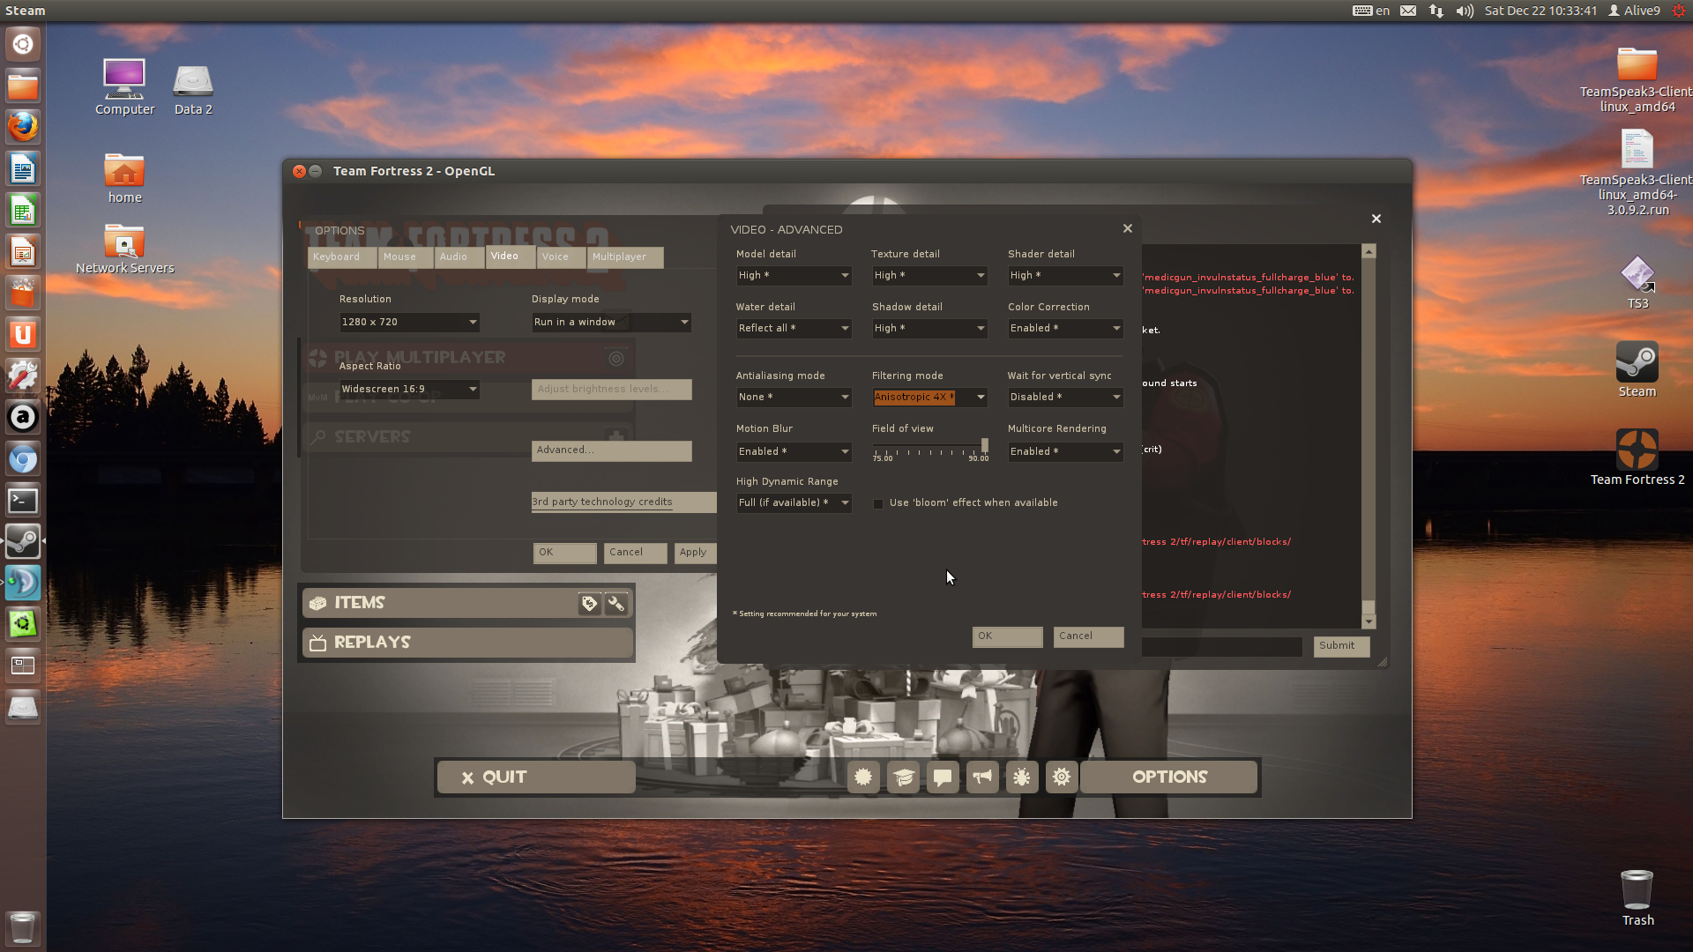Viewport: 1693px width, 952px height.
Task: Expand the High Dynamic Range dropdown
Action: pyautogui.click(x=794, y=503)
